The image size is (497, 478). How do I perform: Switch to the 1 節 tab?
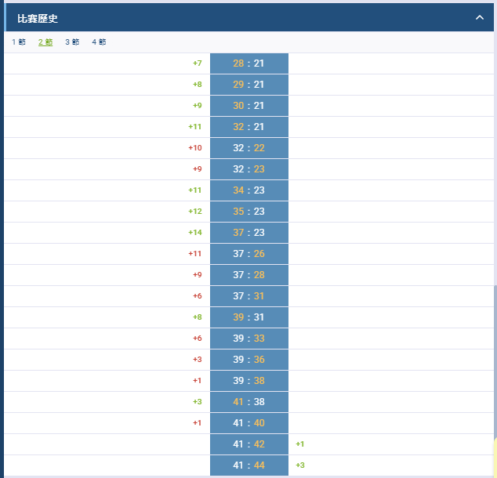(x=19, y=42)
